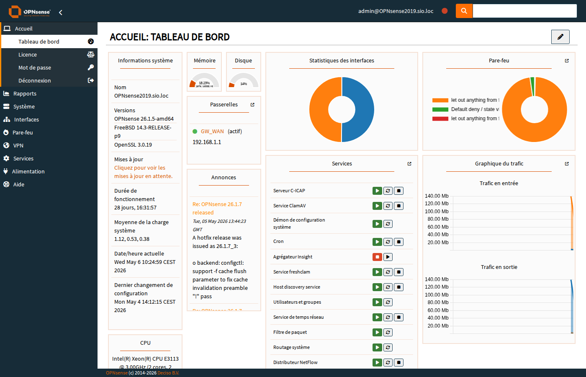Open external link icon of Graphique du trafic
This screenshot has height=377, width=586.
pyautogui.click(x=567, y=164)
